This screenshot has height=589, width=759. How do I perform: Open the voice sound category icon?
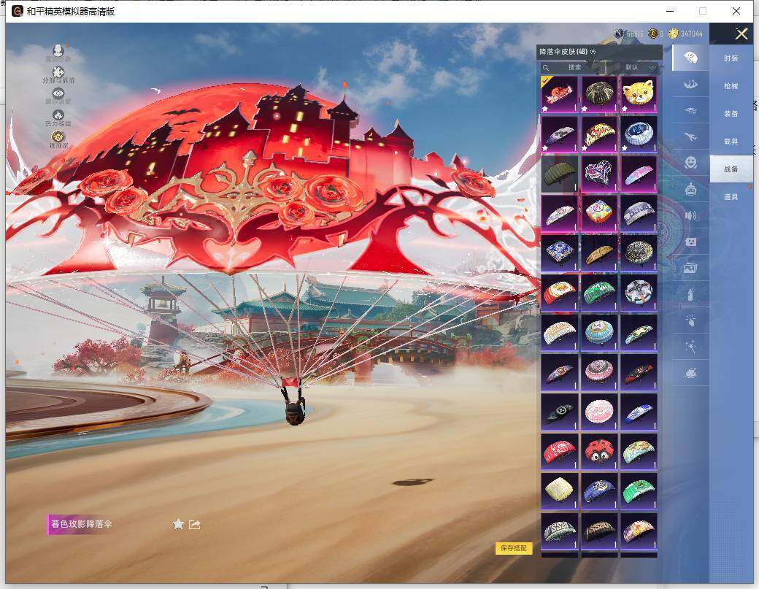click(x=690, y=215)
